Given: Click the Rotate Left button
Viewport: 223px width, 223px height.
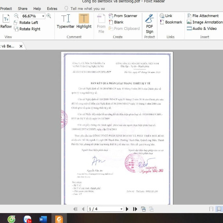Looking at the screenshot, I should pyautogui.click(x=26, y=23).
